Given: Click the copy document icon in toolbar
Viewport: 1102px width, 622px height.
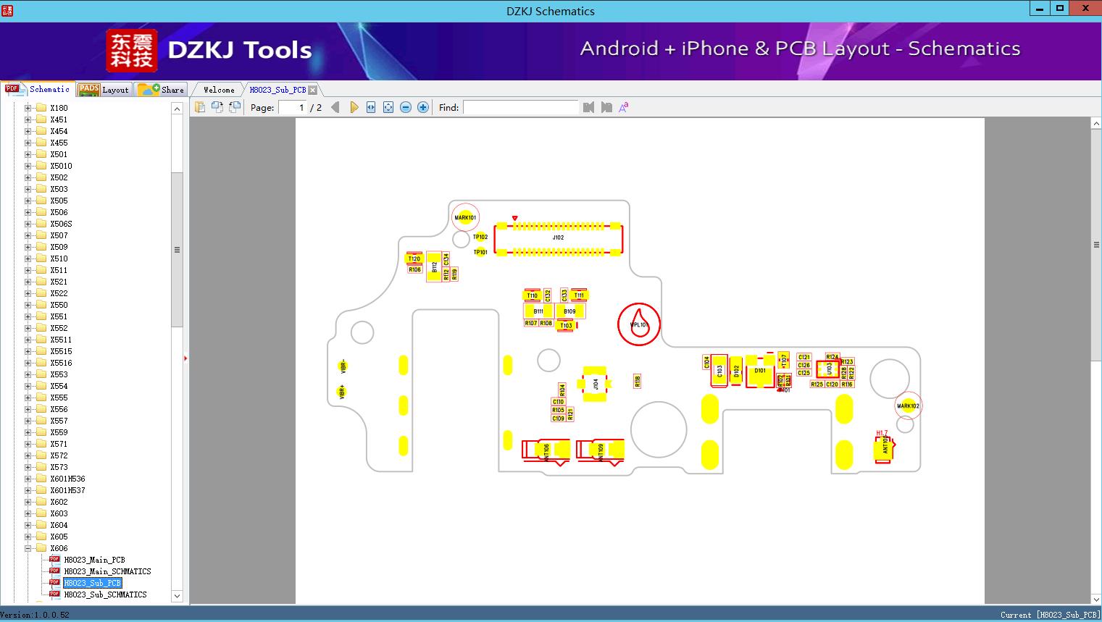Looking at the screenshot, I should (199, 107).
